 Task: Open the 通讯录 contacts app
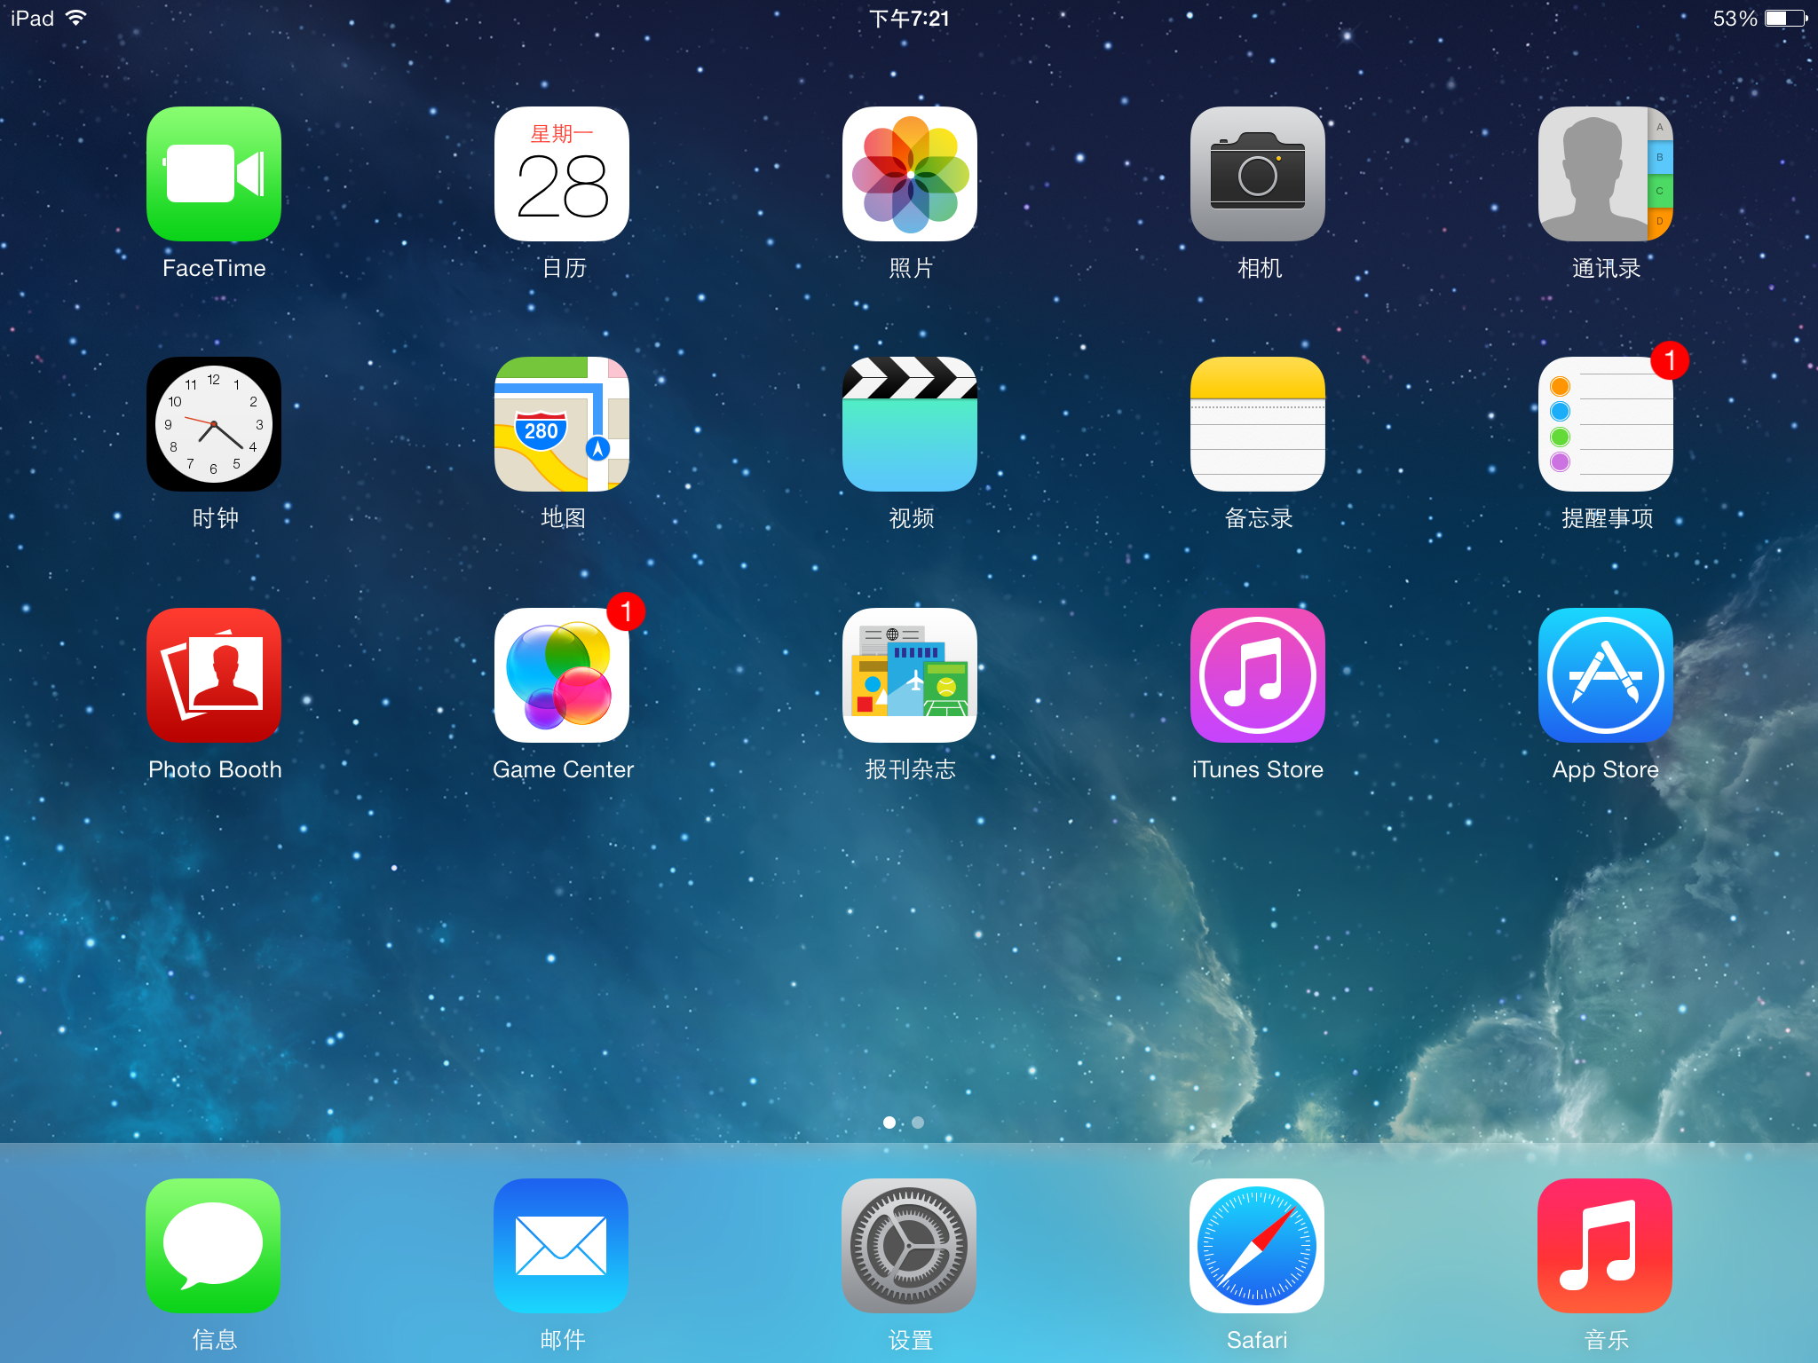(1606, 174)
